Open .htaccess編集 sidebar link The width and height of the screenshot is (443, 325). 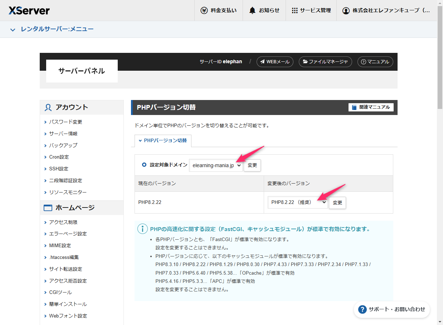tap(64, 257)
